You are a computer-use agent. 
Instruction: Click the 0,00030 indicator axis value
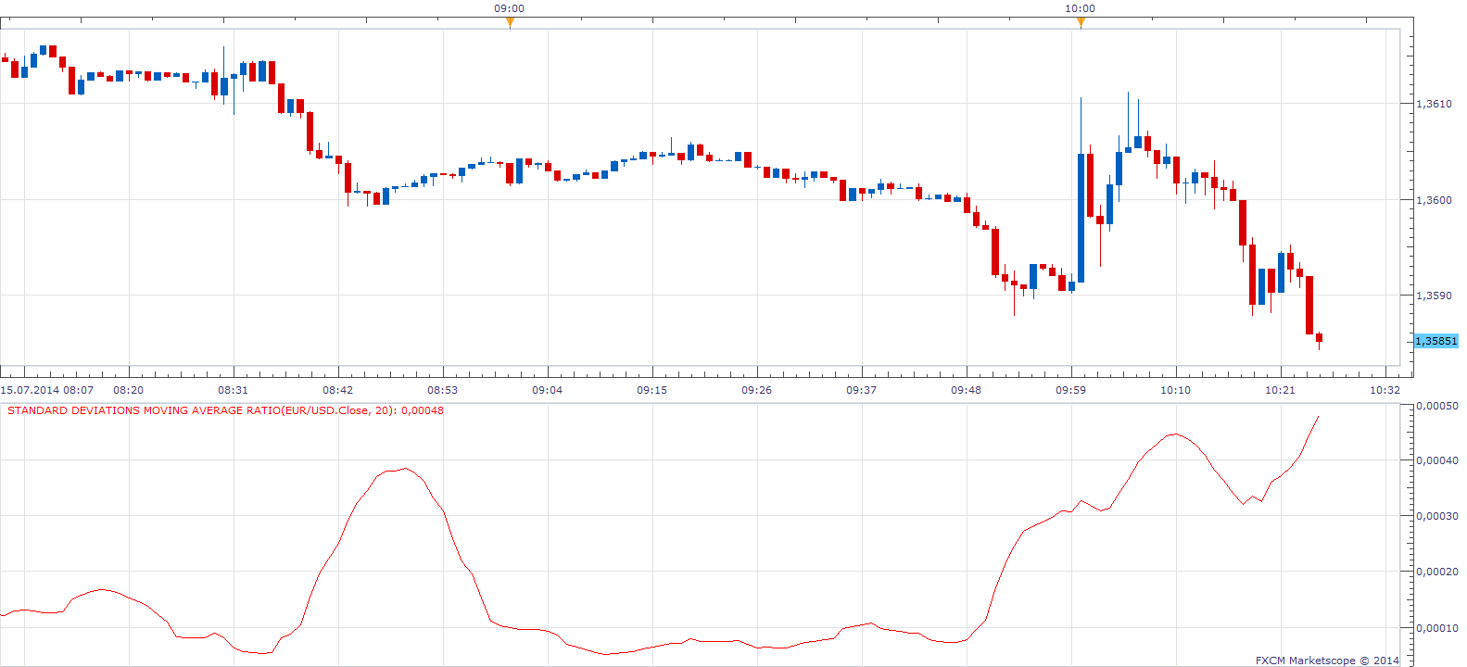pyautogui.click(x=1437, y=516)
